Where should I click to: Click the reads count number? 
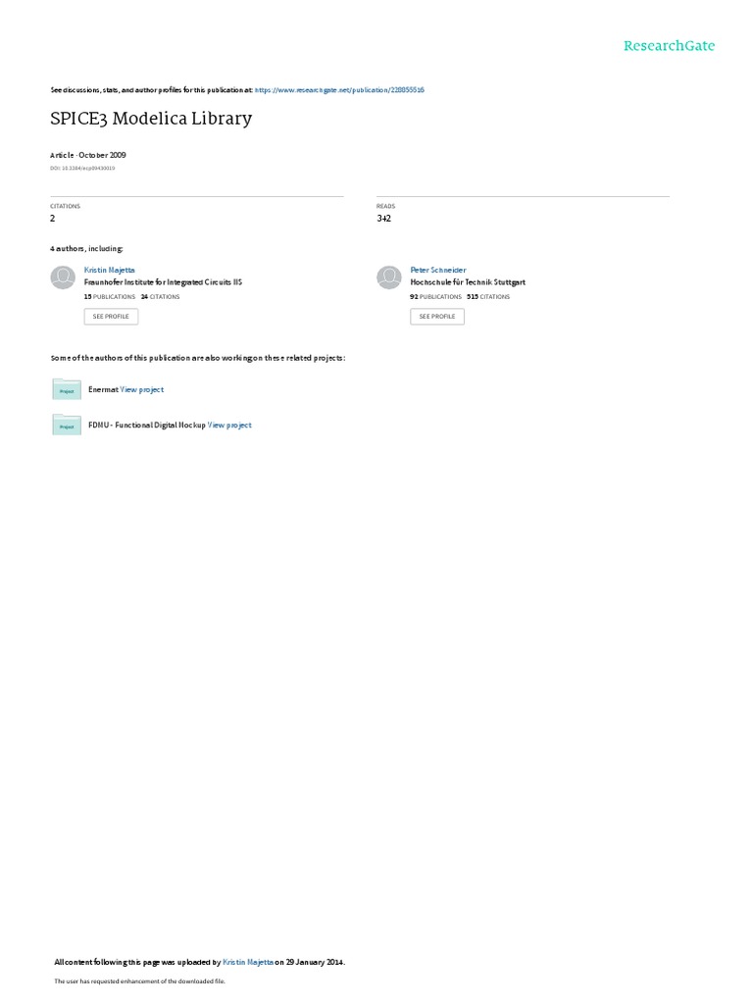click(383, 219)
